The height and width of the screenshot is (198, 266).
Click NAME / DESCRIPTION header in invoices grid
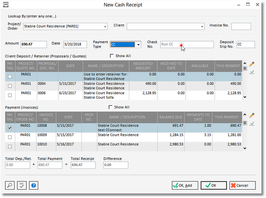point(127,117)
